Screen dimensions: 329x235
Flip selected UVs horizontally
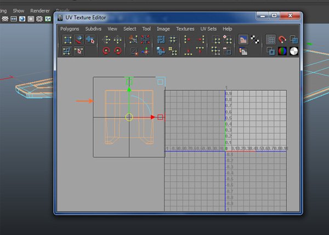106,39
